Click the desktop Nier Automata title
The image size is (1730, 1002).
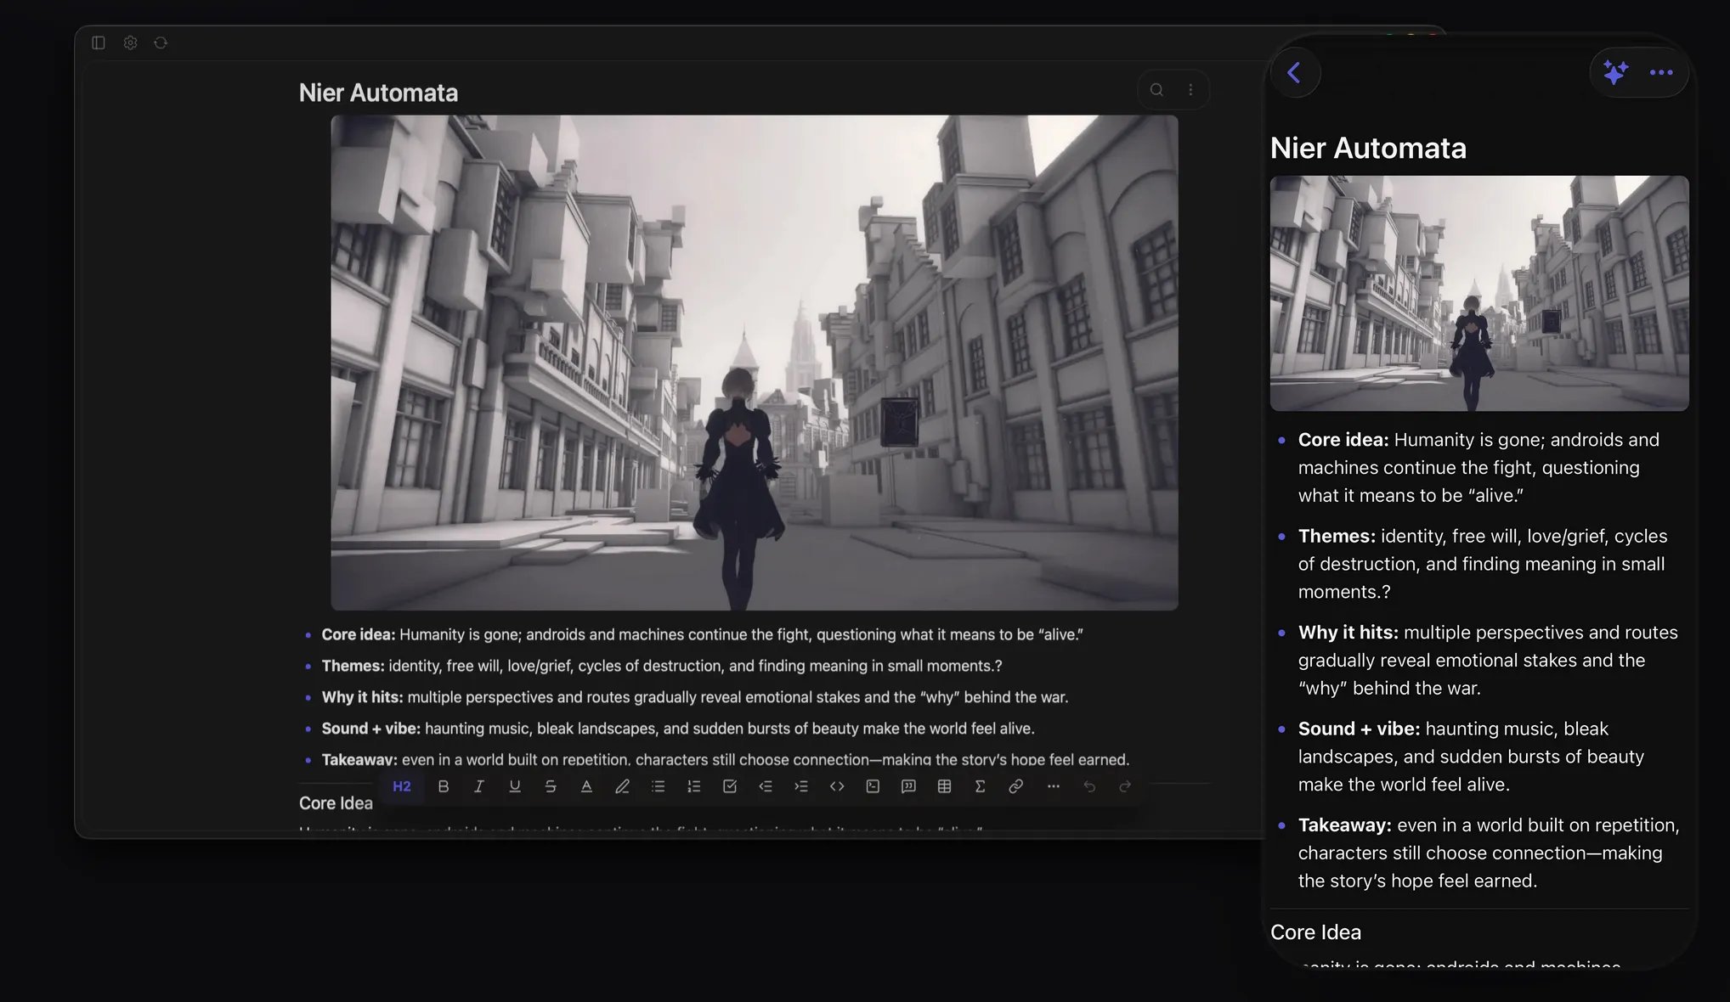[378, 93]
